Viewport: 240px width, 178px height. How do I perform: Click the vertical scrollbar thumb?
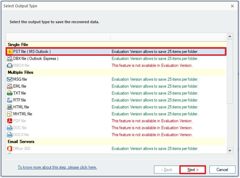230,71
